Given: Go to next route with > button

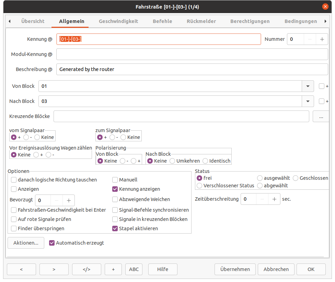Looking at the screenshot, I should (x=54, y=269).
